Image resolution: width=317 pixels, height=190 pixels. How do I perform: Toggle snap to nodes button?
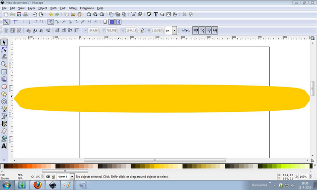51,22
